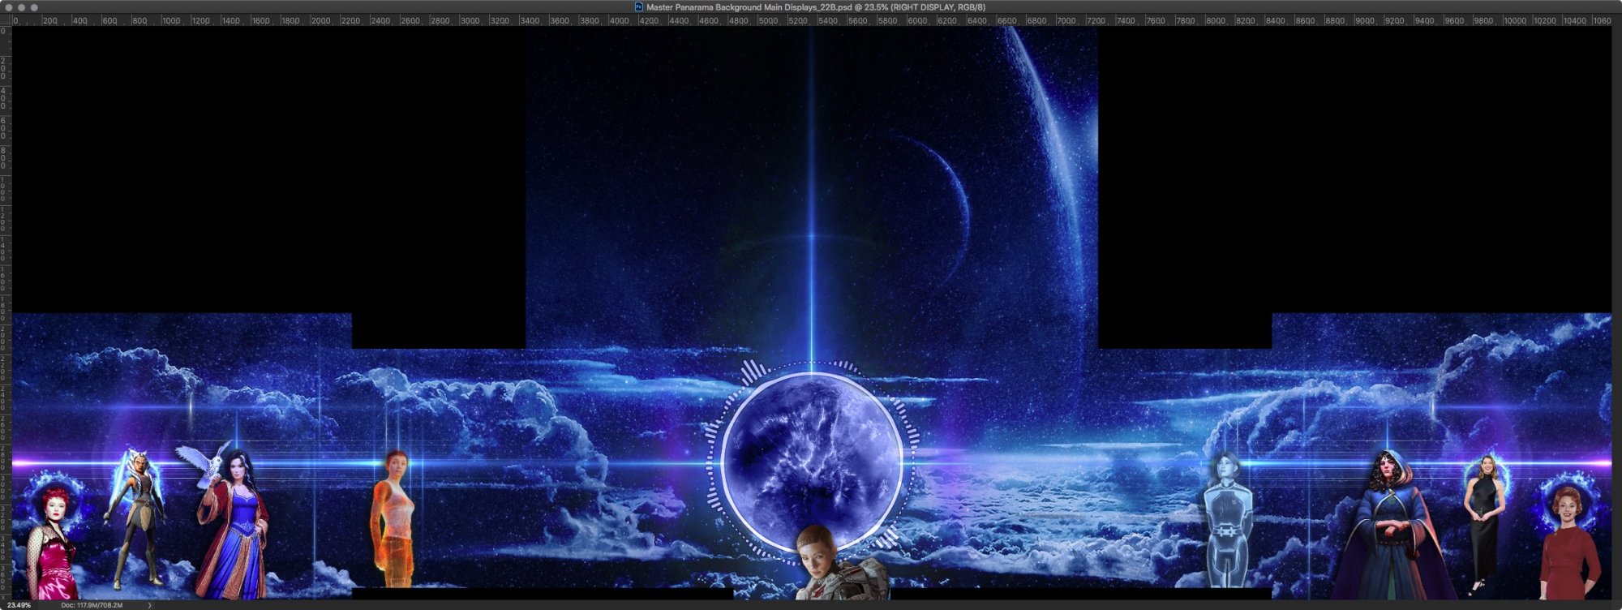Viewport: 1622px width, 610px height.
Task: Click the holographic blue figure on canvas
Action: click(x=1227, y=519)
